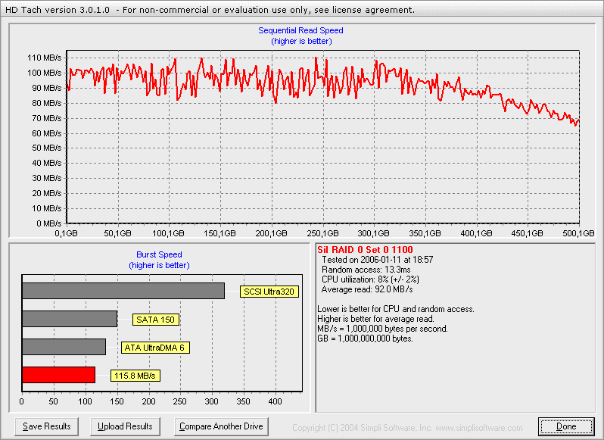This screenshot has width=604, height=440.
Task: Select the 'ATA UltraDMA 6' yellow label
Action: pos(155,348)
